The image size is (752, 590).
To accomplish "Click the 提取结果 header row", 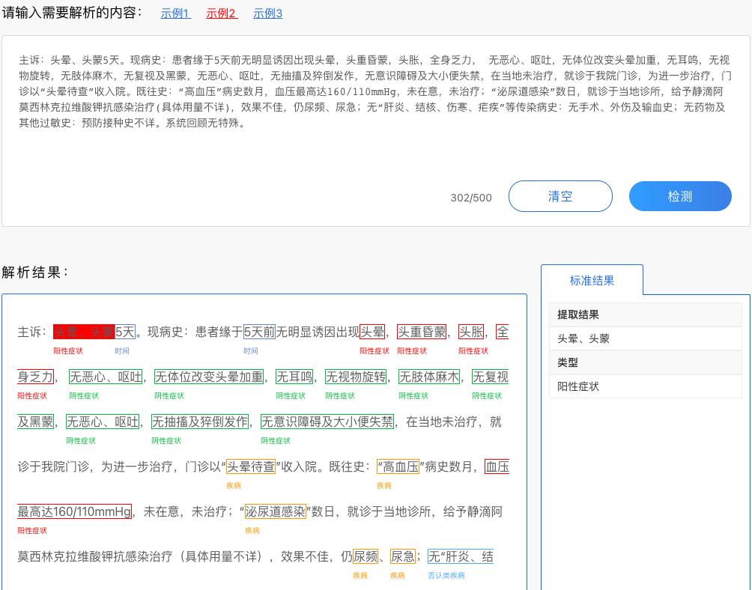I will pyautogui.click(x=646, y=314).
